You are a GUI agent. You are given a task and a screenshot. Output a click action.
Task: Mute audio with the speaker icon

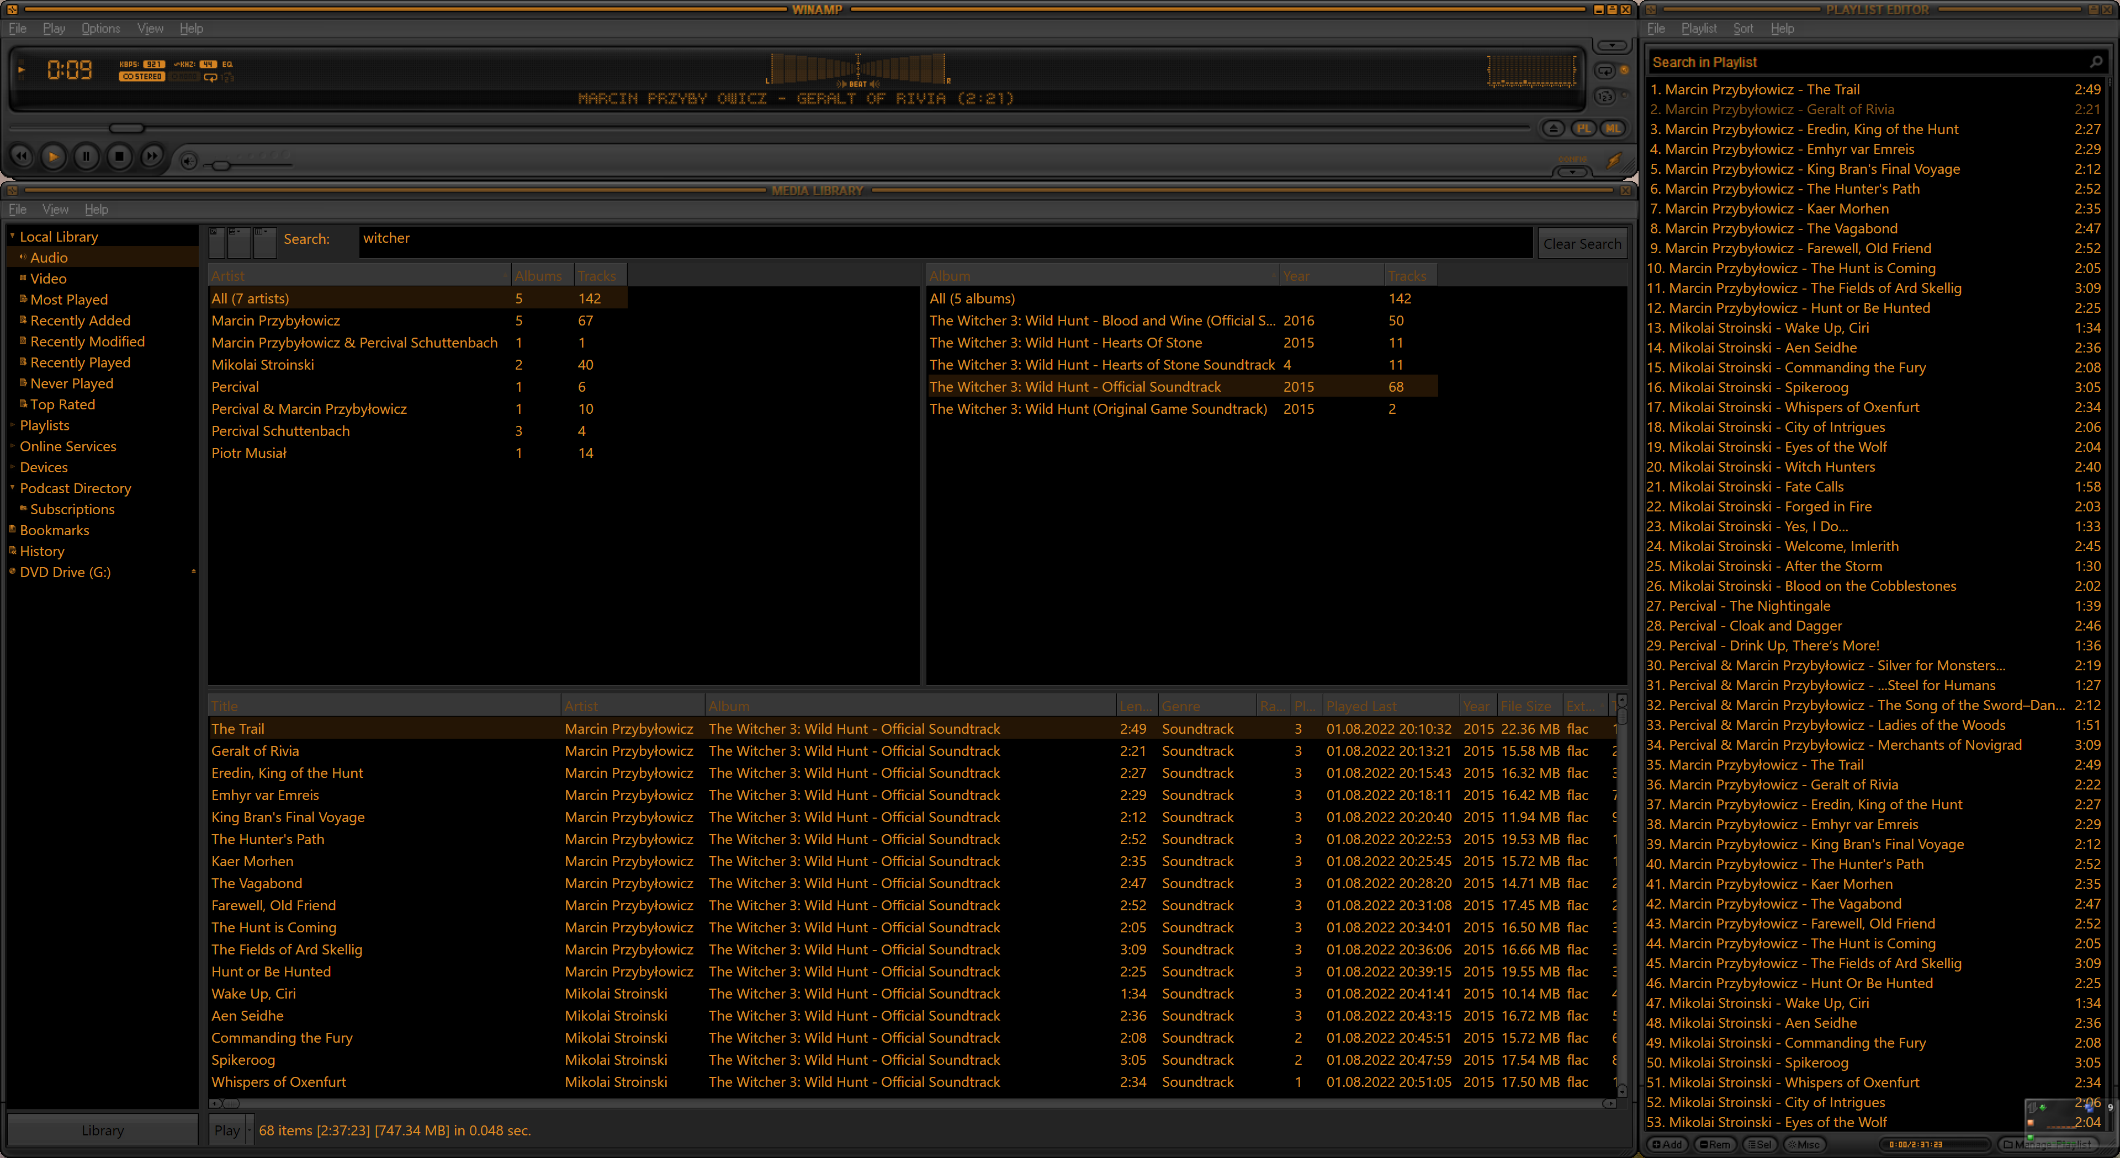188,161
